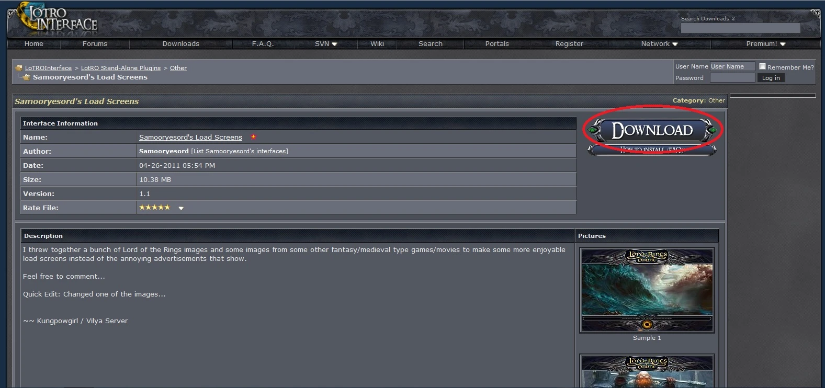Viewport: 825px width, 388px height.
Task: Enable the Remember Me checkbox
Action: (x=762, y=66)
